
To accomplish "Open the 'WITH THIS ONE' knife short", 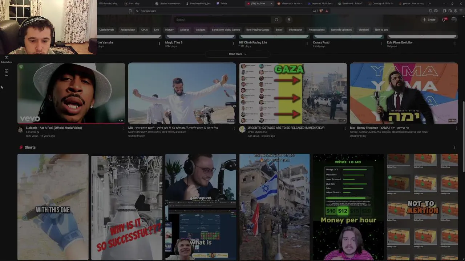I will [53, 207].
